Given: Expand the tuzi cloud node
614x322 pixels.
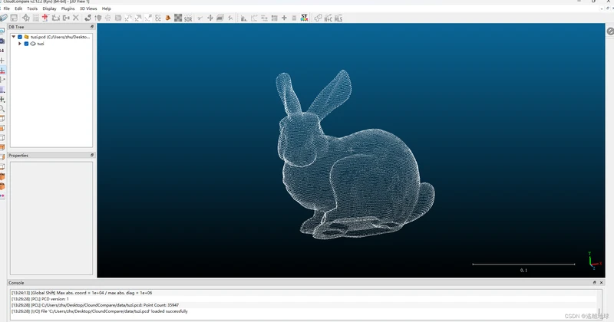Looking at the screenshot, I should (x=20, y=44).
